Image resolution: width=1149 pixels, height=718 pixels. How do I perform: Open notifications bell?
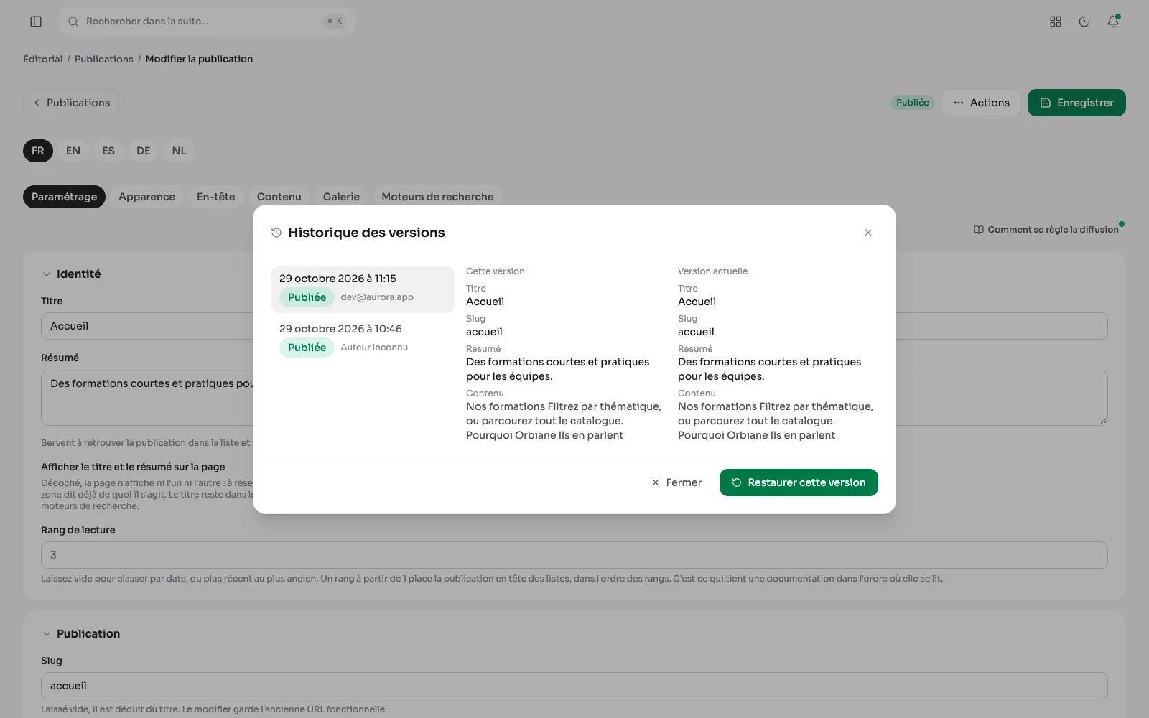tap(1113, 22)
